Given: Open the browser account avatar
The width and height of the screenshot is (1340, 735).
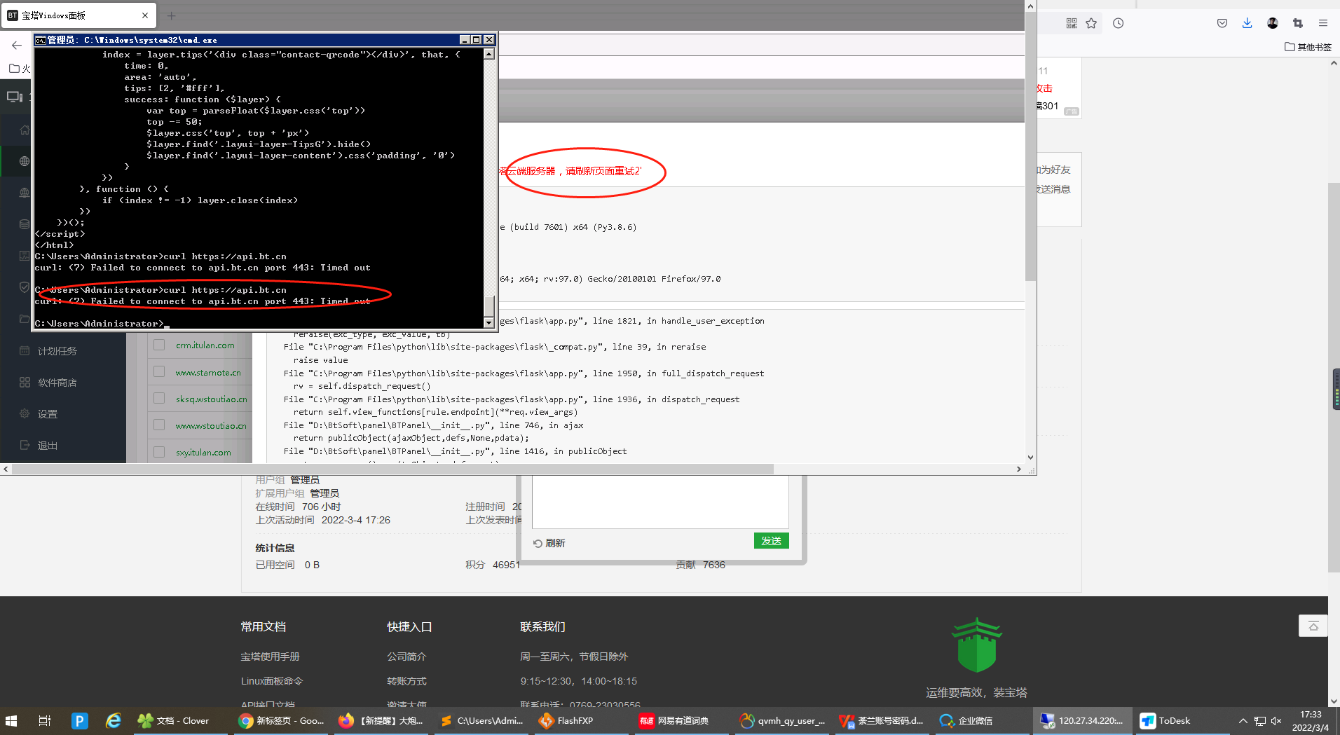Looking at the screenshot, I should [x=1273, y=23].
